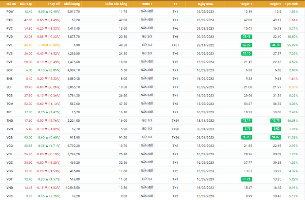This screenshot has height=200, width=305.
Task: Open the VCB stock ticker
Action: tap(10, 138)
